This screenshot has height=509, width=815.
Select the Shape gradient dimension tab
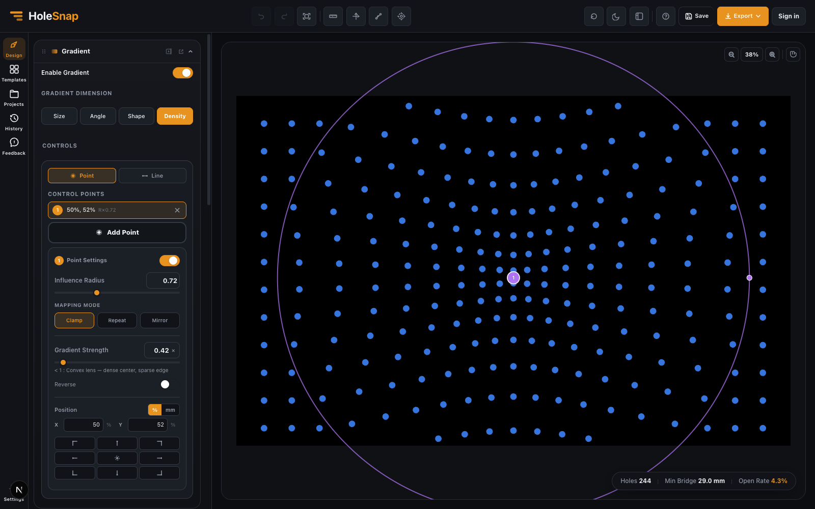pyautogui.click(x=137, y=116)
